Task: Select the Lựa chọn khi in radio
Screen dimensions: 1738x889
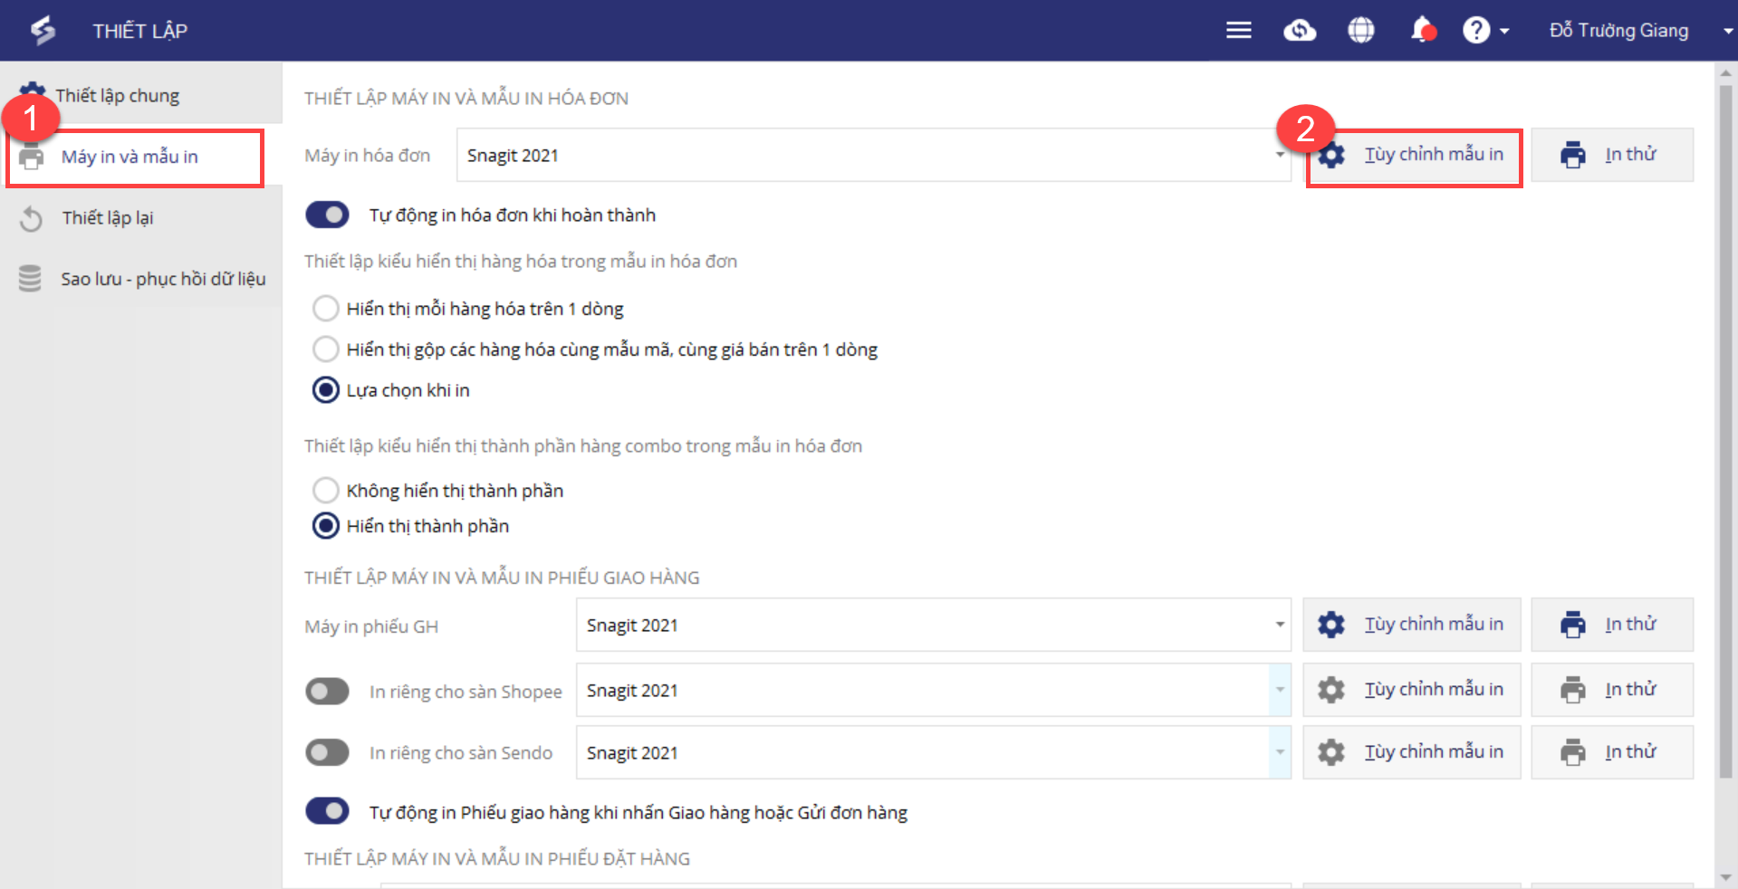Action: [325, 390]
